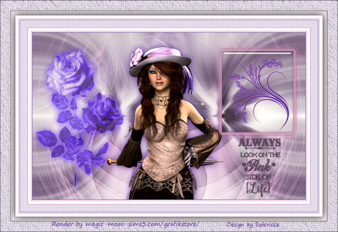The height and width of the screenshot is (232, 338).
Task: Click the Design by Solevicke text
Action: tap(253, 224)
